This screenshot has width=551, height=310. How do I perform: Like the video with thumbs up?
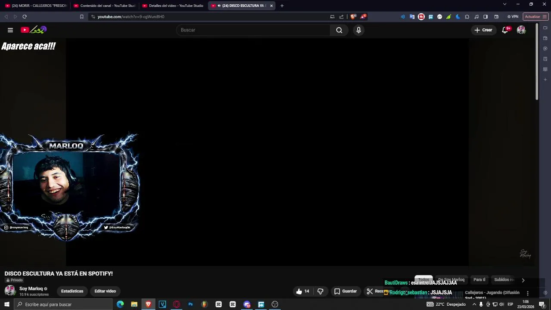coord(303,291)
